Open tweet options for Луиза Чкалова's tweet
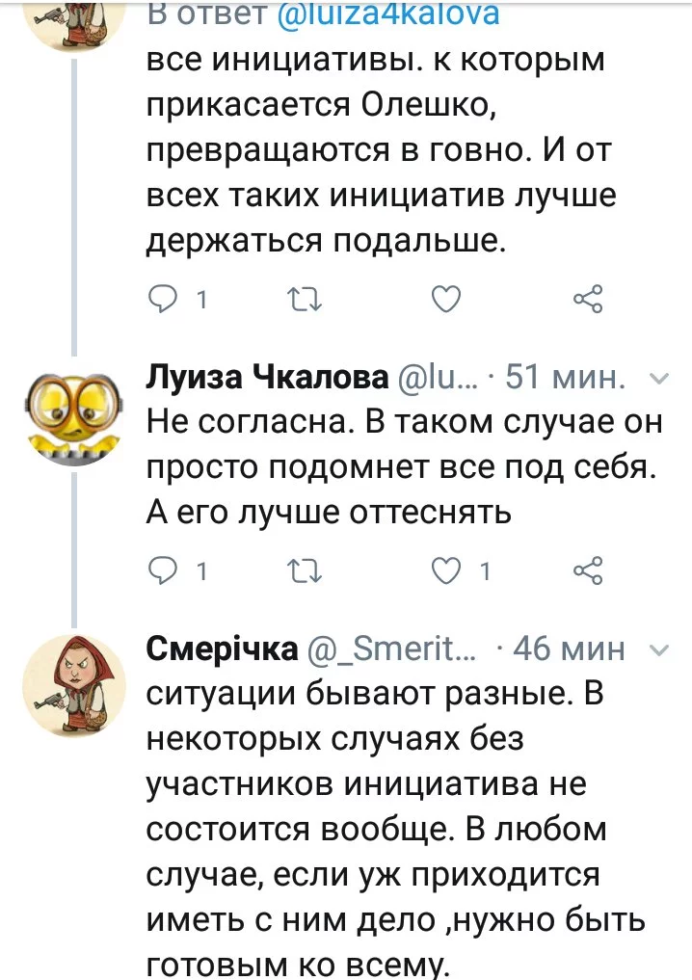This screenshot has height=980, width=692. click(x=660, y=379)
